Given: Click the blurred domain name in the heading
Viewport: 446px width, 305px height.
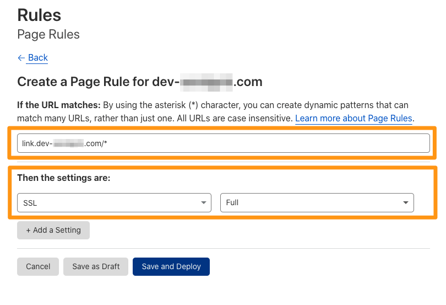Looking at the screenshot, I should coord(207,83).
